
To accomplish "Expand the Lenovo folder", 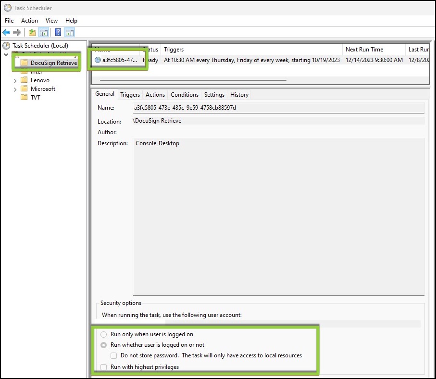I will coord(15,80).
